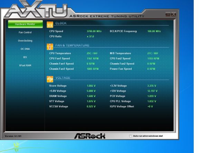Click the Fan & Temperature thermometer icon
Viewport: 221px width, 153px height.
coord(50,47)
